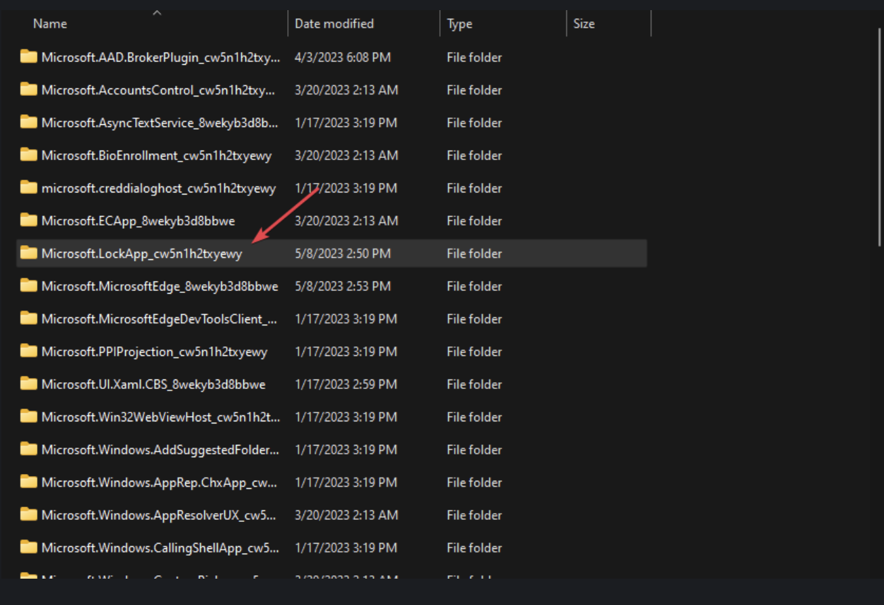The width and height of the screenshot is (884, 605).
Task: Click the Microsoft.LockApp_cw5n1h2txyewy folder name
Action: coord(141,254)
